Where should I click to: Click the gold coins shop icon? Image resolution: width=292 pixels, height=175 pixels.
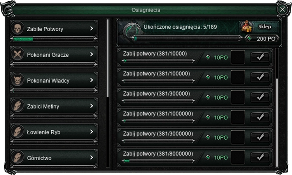[246, 27]
